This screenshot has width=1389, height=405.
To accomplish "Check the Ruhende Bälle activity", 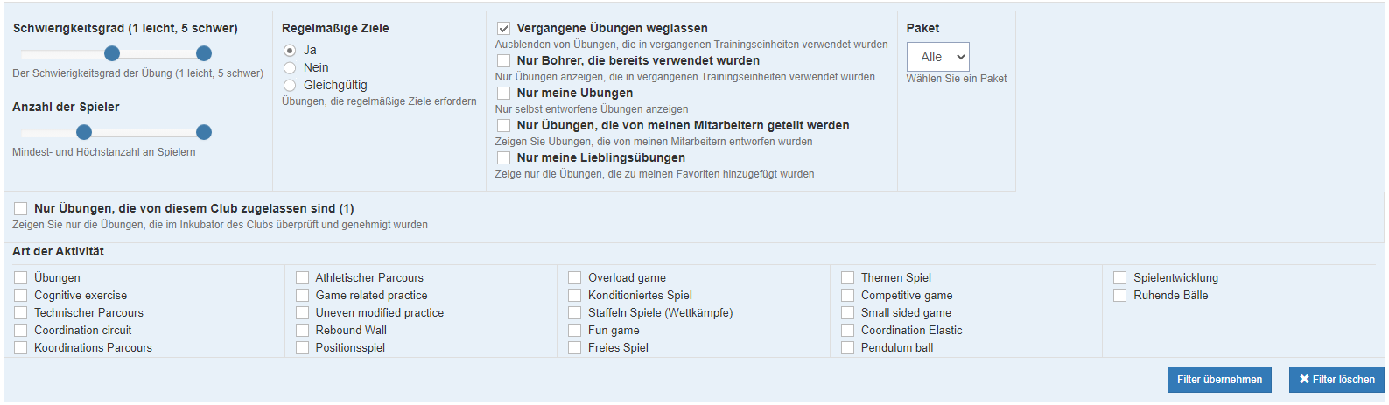I will tap(1119, 296).
